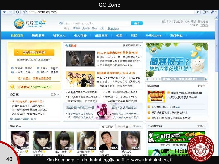Switch to the 达人推荐 tab
219x164 pixels.
[107, 126]
